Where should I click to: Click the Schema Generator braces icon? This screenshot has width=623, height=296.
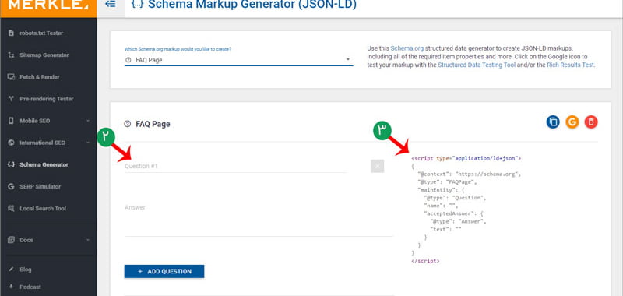pyautogui.click(x=11, y=164)
